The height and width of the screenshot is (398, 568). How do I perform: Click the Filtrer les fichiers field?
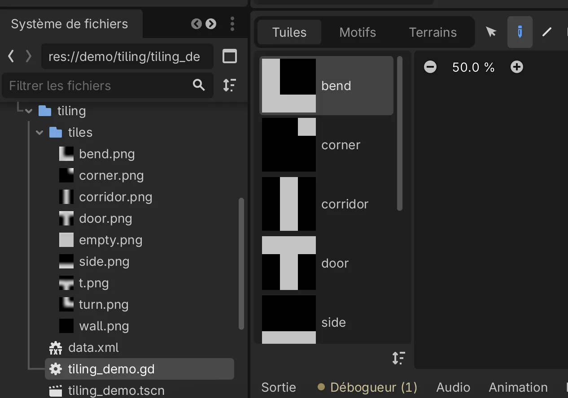point(108,85)
